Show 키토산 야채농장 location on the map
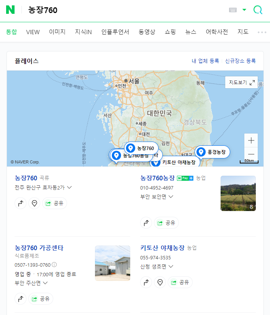The height and width of the screenshot is (315, 270). click(160, 282)
